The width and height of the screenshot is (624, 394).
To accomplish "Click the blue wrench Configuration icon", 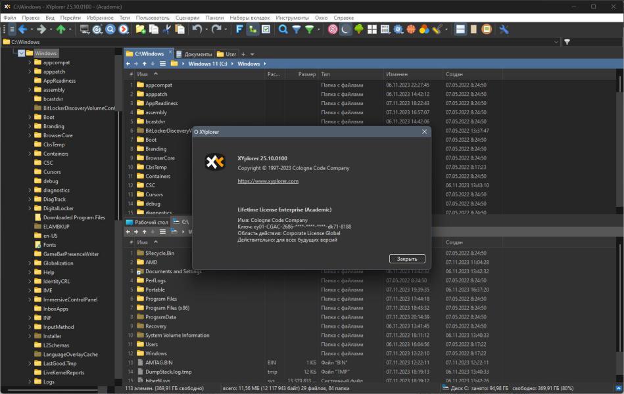I will pos(504,30).
